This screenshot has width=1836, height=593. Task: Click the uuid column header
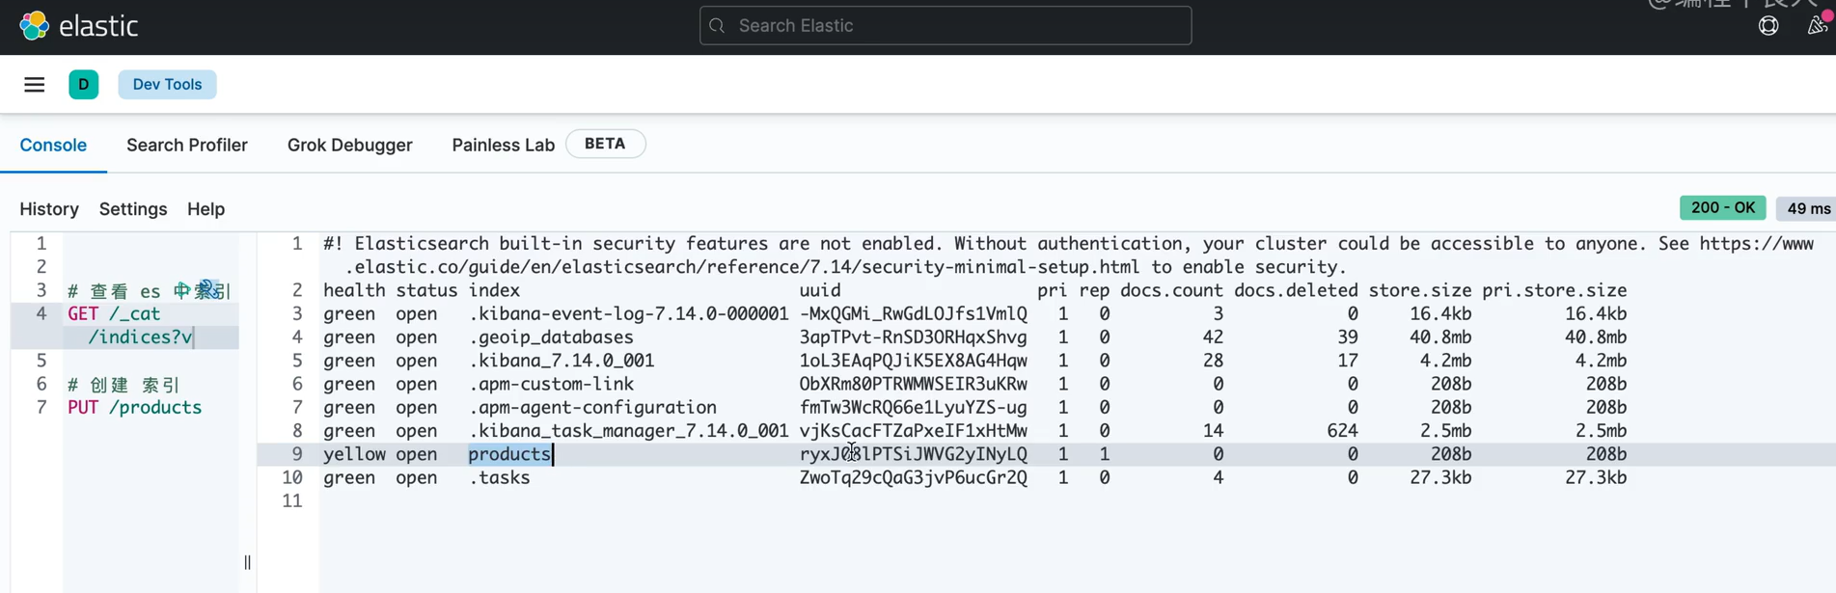pyautogui.click(x=820, y=290)
